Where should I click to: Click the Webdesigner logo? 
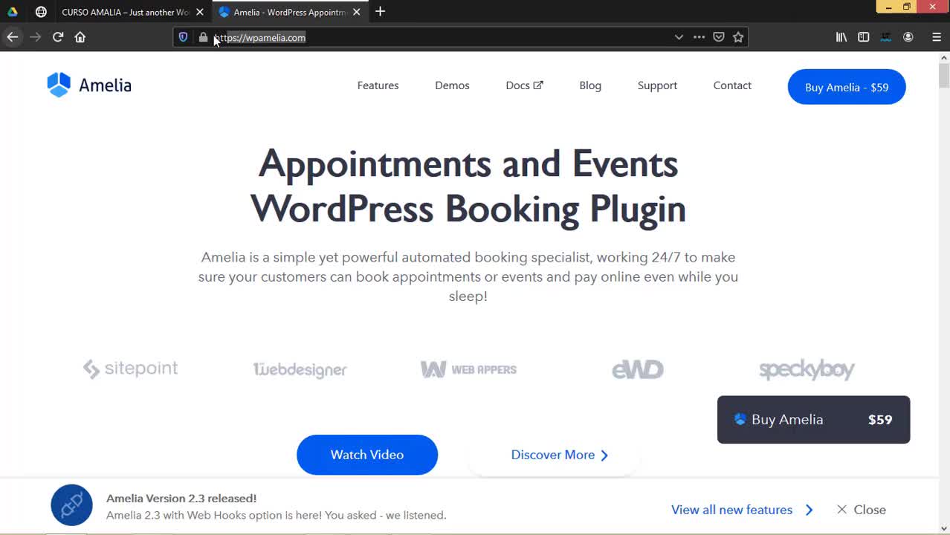pyautogui.click(x=300, y=369)
